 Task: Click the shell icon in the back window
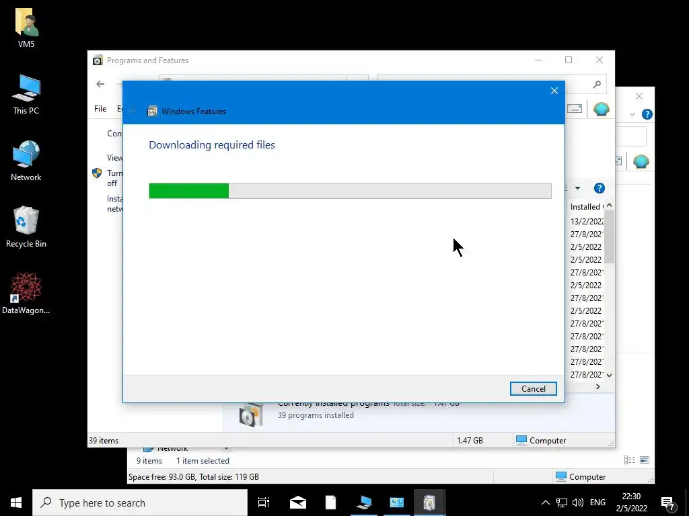[x=641, y=161]
